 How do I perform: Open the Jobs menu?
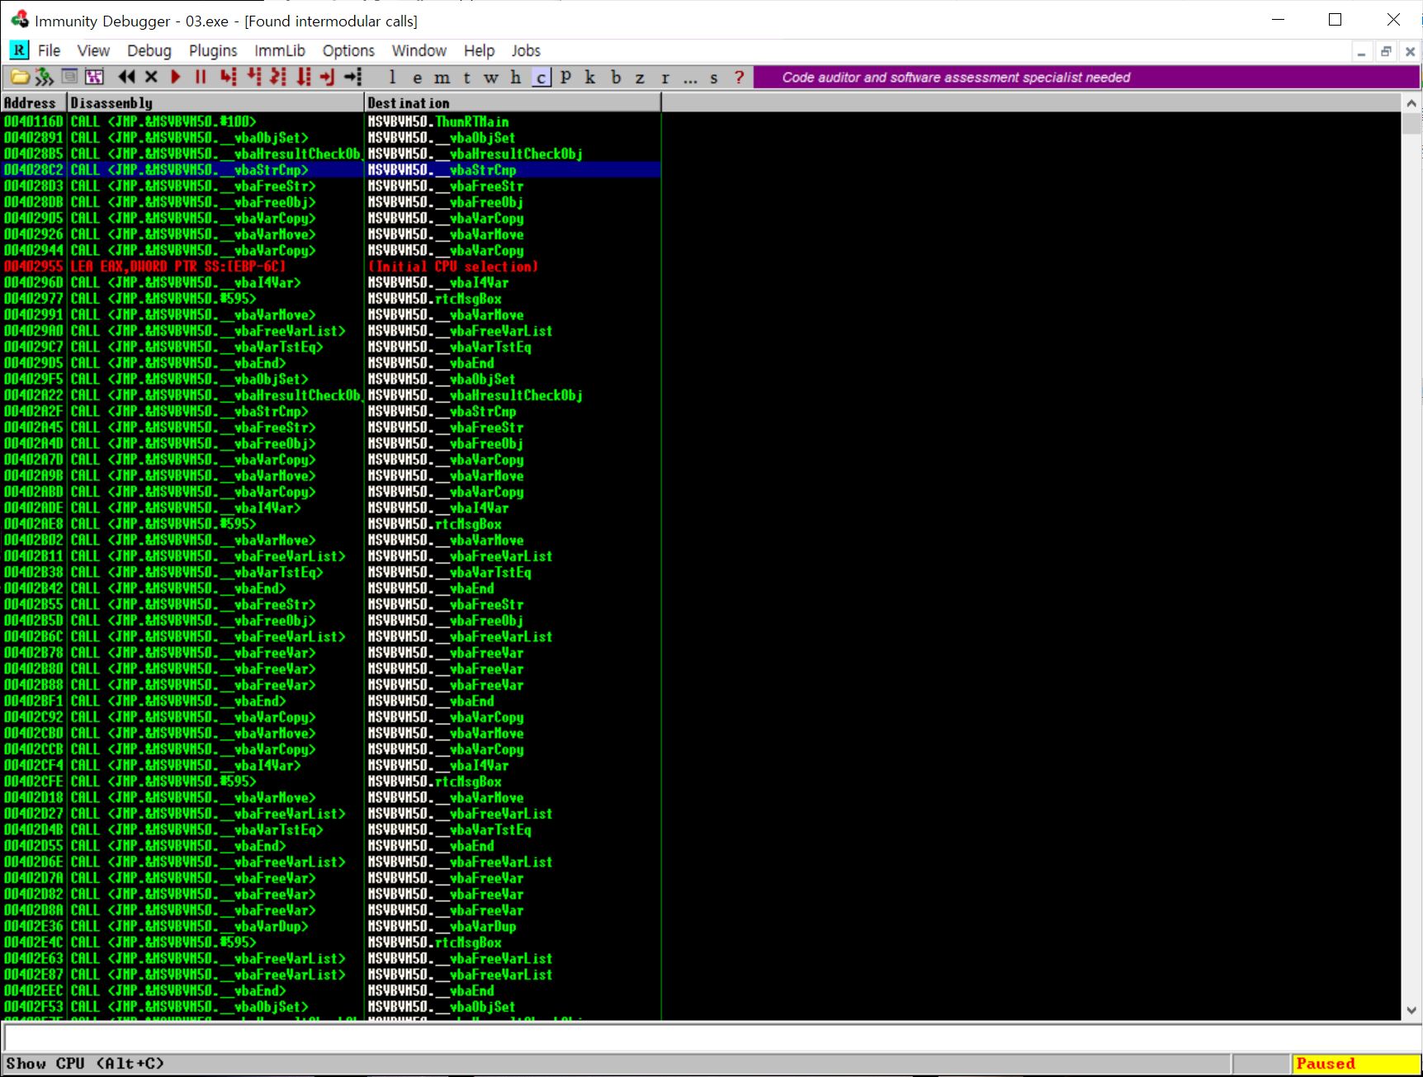tap(526, 50)
